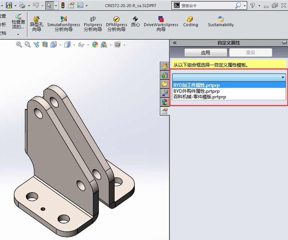
Task: Click Apply Scene icon
Action: coord(104,44)
